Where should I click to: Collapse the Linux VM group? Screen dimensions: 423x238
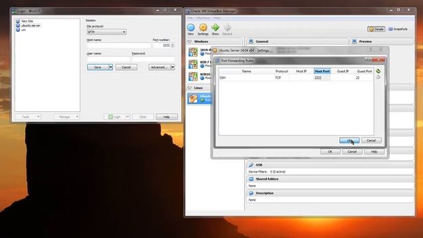pyautogui.click(x=190, y=88)
